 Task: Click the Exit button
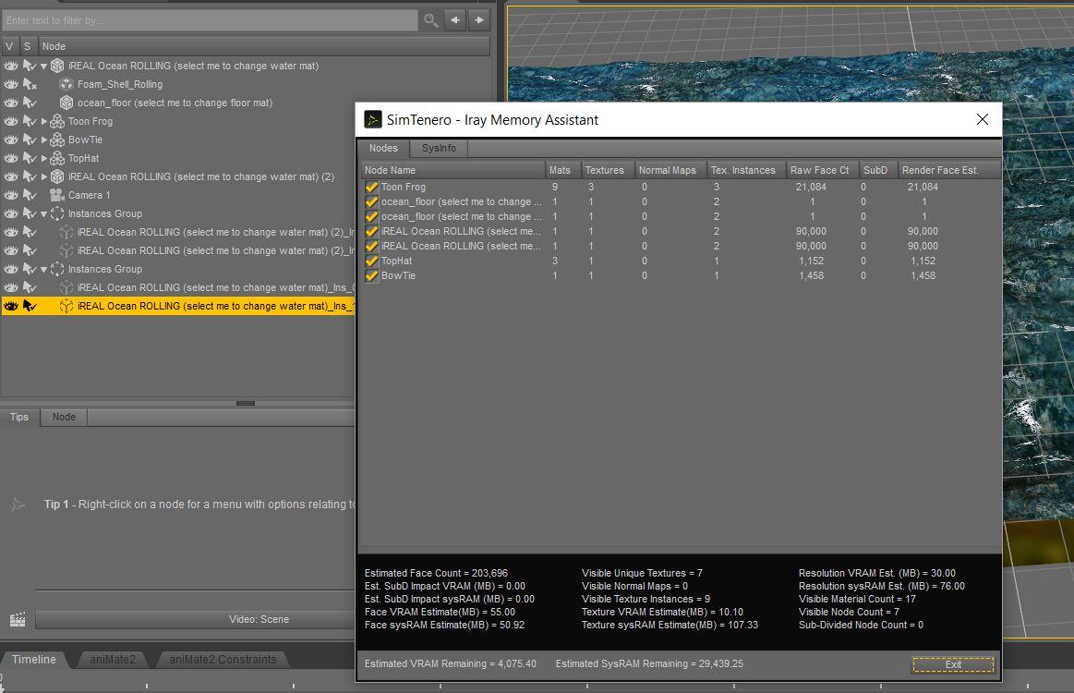pos(953,664)
